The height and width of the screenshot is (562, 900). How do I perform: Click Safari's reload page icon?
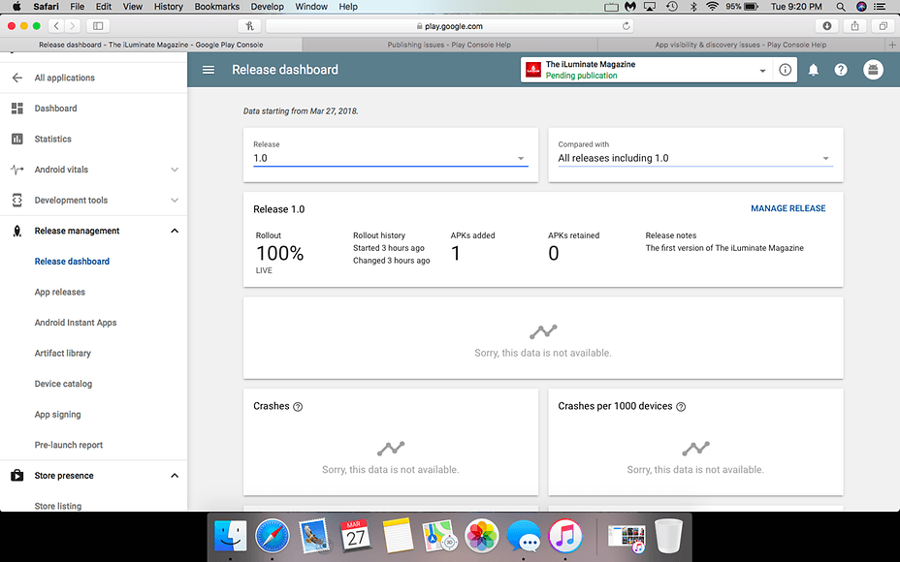(x=626, y=26)
